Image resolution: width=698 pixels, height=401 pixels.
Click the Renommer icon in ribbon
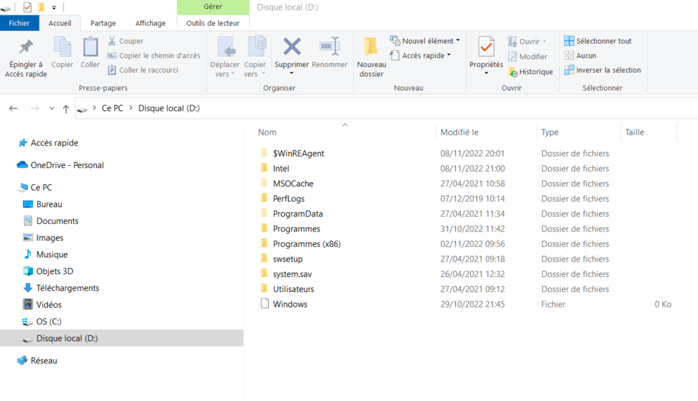pyautogui.click(x=329, y=47)
